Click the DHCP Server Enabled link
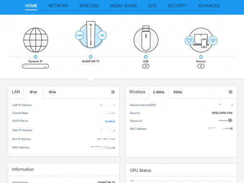Screen dimensions: 244x183 [110, 121]
